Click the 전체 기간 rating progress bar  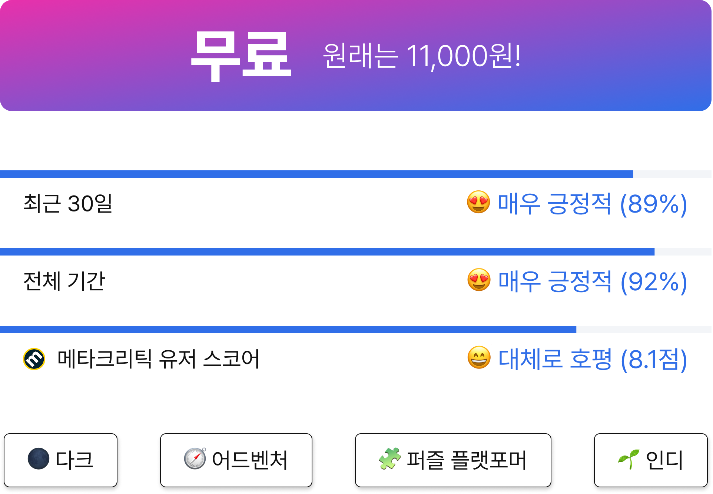pos(356,252)
